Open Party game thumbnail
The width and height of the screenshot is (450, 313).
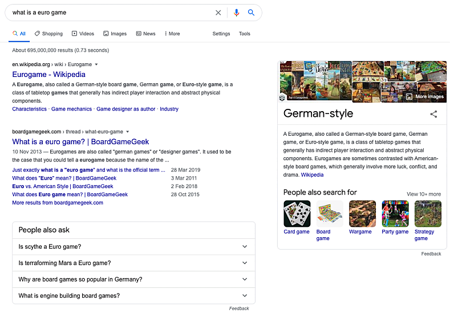point(395,214)
